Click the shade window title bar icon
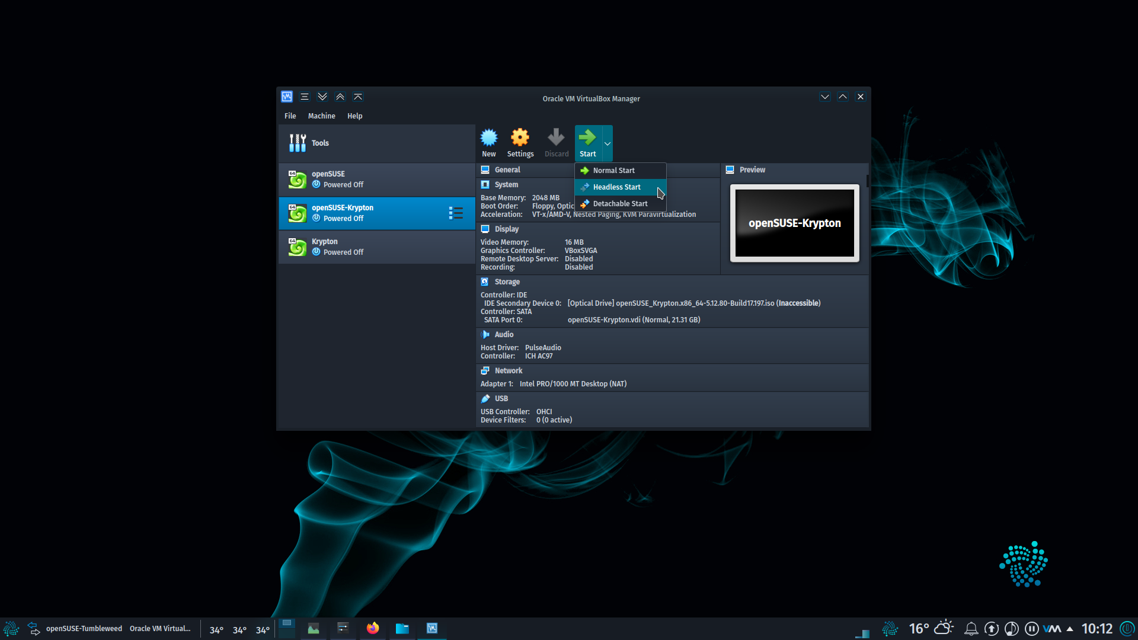The width and height of the screenshot is (1138, 640). [x=358, y=97]
